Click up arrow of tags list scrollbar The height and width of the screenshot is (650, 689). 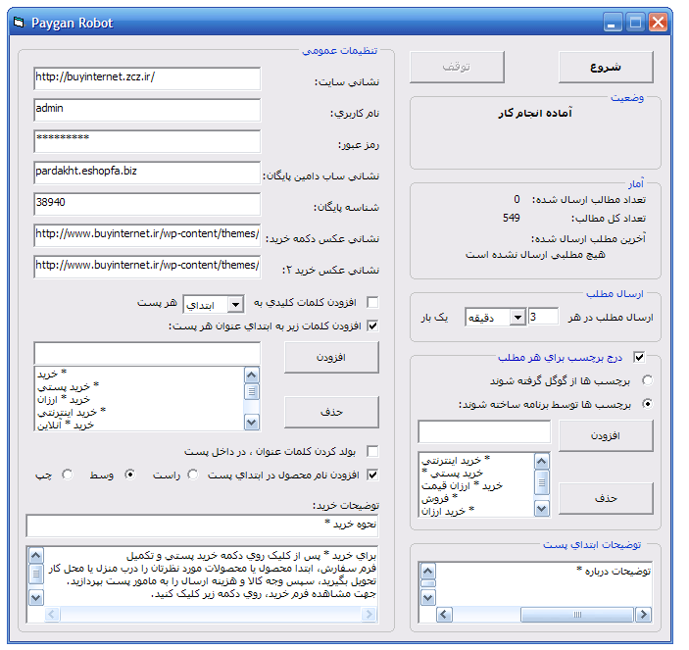pos(542,462)
